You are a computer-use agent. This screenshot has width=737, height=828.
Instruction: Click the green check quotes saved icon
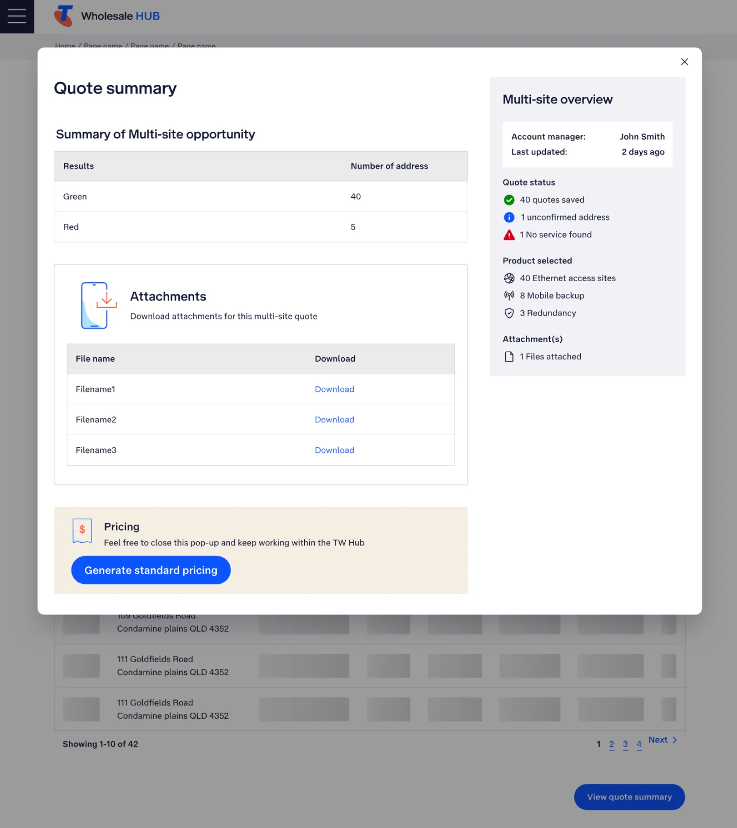509,200
